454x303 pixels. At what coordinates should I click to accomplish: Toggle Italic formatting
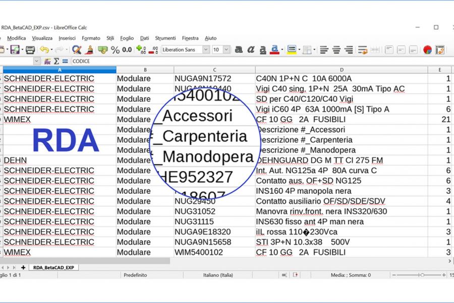251,50
